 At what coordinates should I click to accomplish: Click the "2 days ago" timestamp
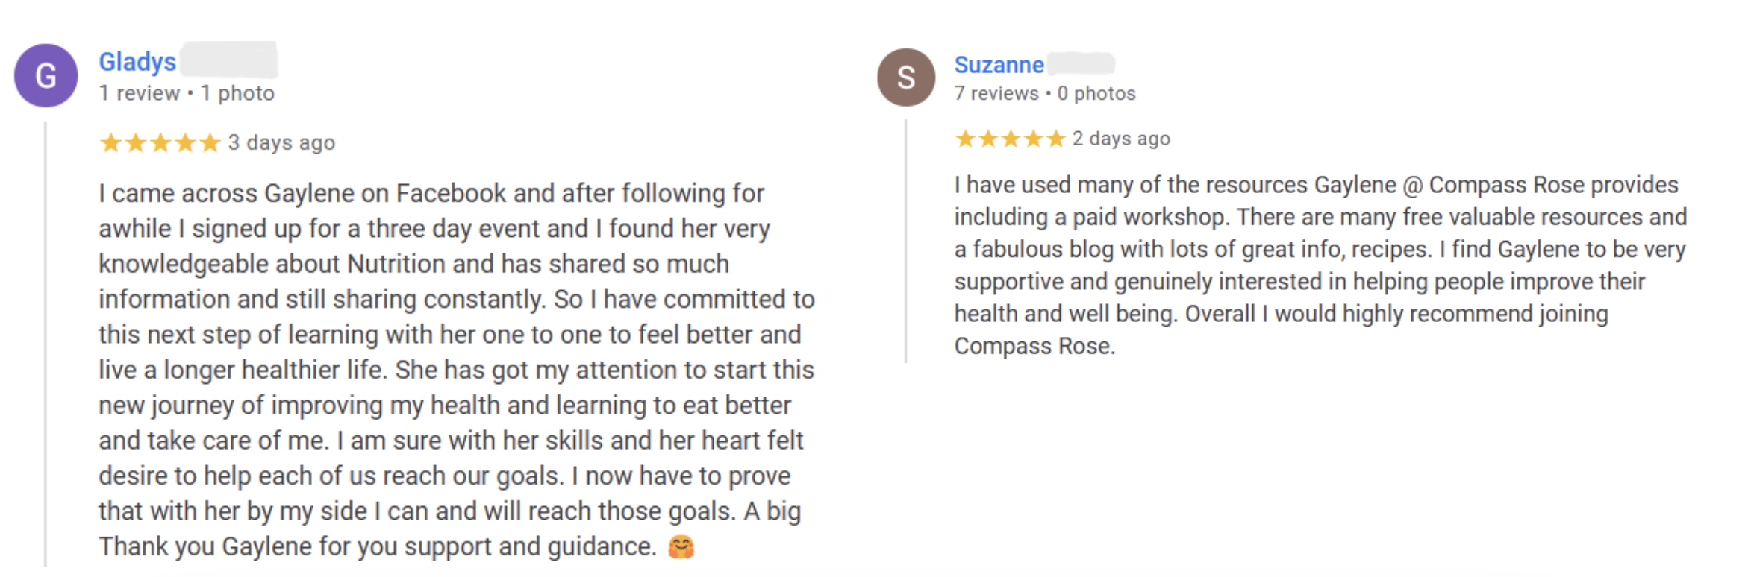[x=1121, y=139]
